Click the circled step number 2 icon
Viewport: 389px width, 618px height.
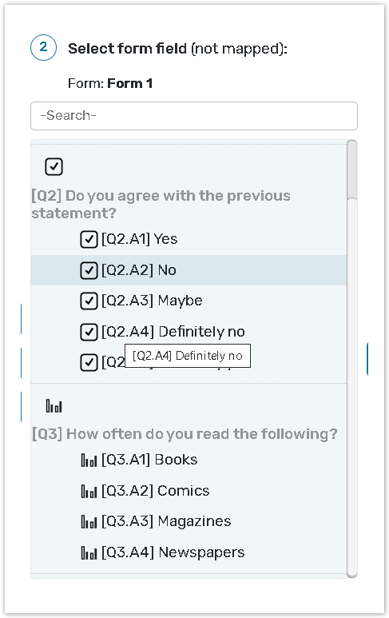43,47
